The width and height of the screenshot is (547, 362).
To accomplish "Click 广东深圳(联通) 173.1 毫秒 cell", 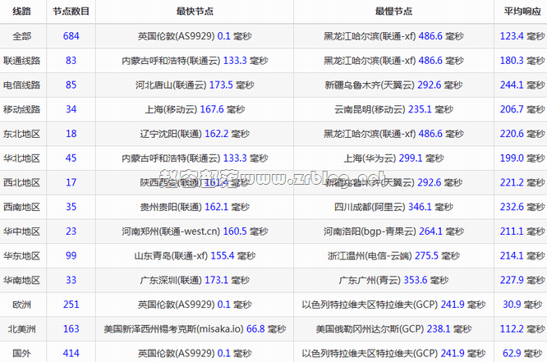I will click(x=195, y=280).
